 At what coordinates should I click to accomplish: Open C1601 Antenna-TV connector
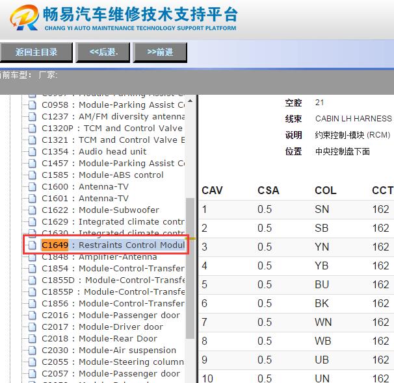(85, 199)
